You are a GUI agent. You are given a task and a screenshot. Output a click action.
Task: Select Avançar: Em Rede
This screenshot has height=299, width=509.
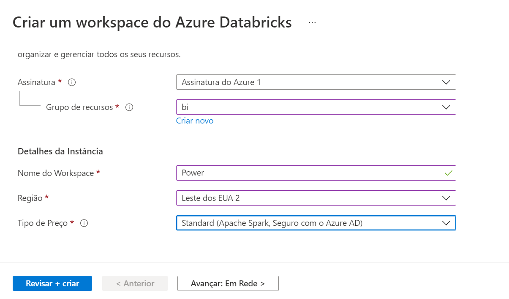pyautogui.click(x=228, y=283)
